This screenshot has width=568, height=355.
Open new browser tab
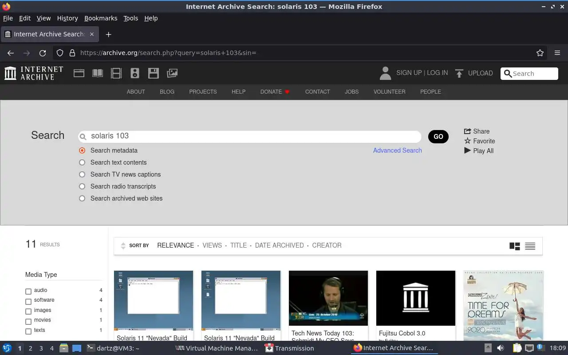pos(108,34)
